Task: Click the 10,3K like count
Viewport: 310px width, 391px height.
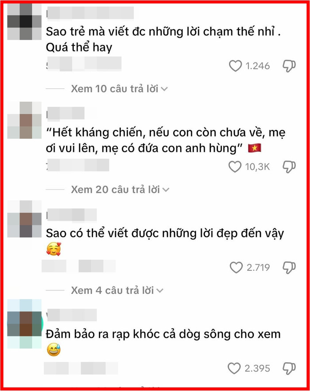Action: 257,167
